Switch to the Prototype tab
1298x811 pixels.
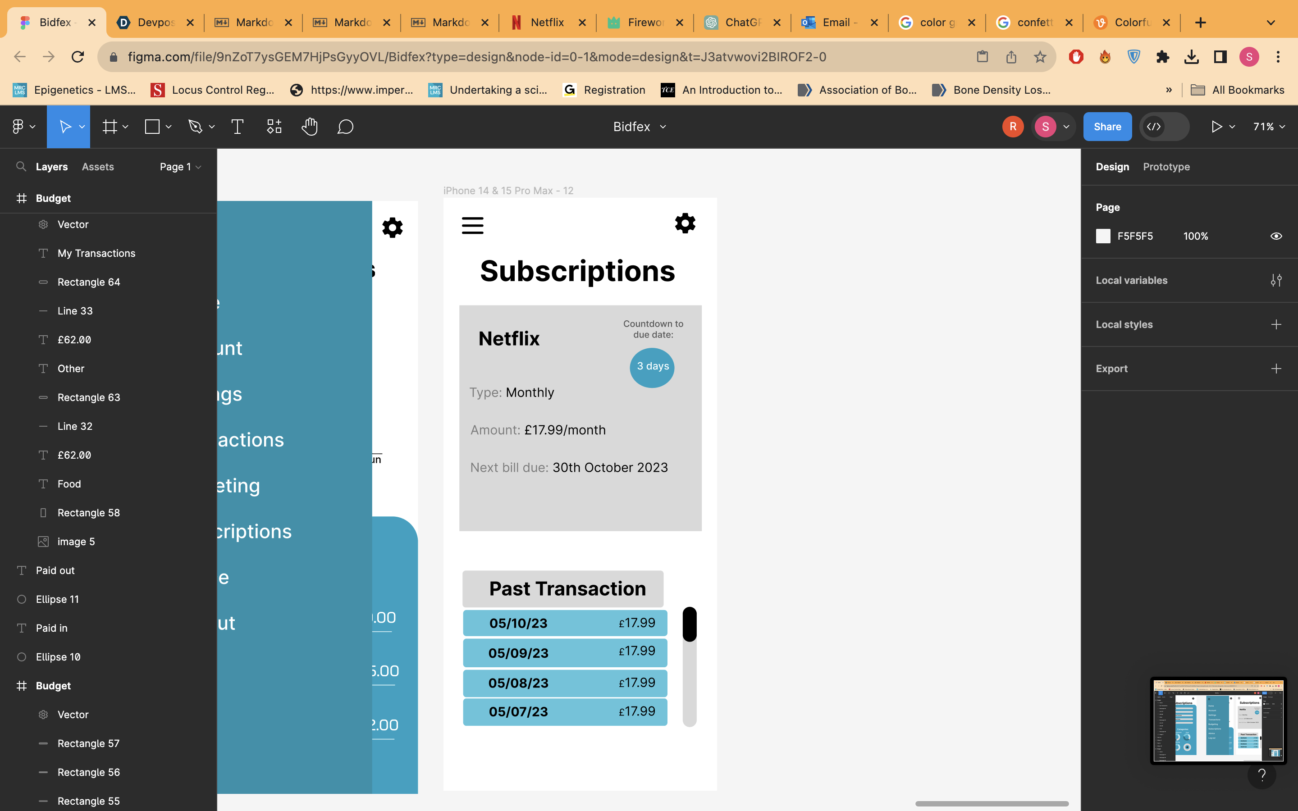coord(1166,167)
